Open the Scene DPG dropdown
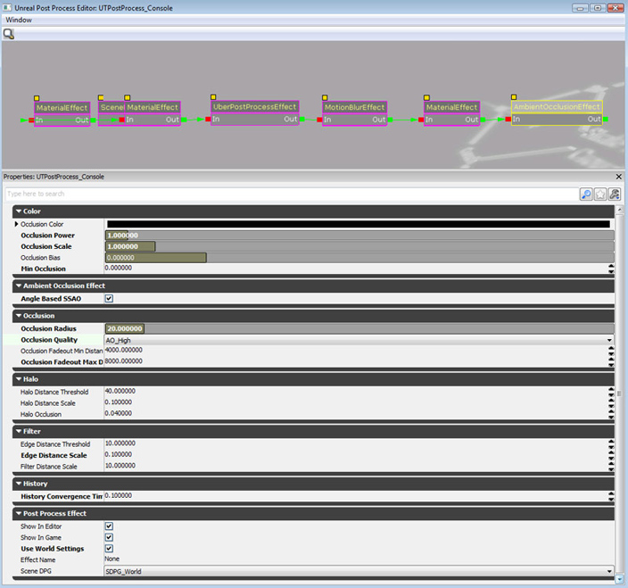628x588 pixels. coord(609,572)
